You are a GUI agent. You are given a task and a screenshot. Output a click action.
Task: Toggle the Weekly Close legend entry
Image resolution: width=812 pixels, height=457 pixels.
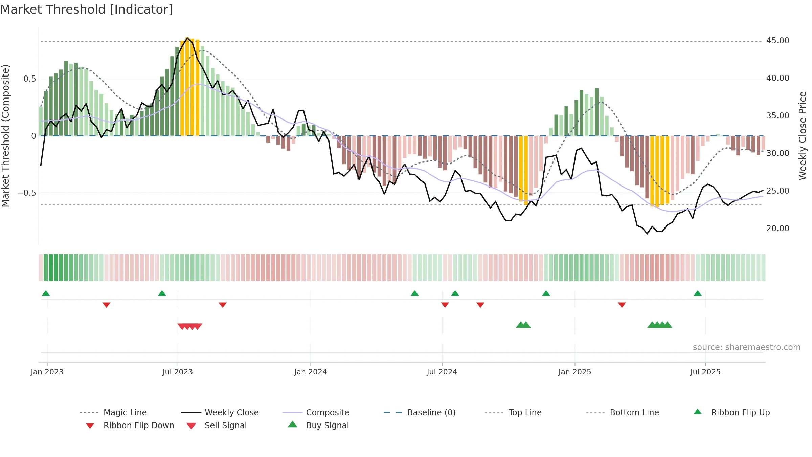(220, 412)
